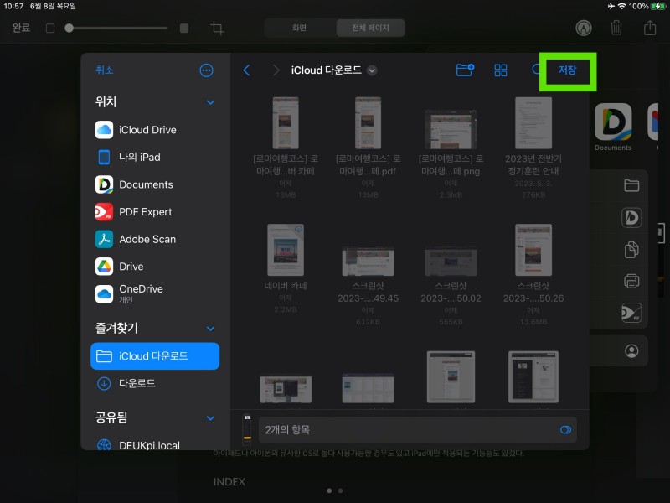Screen dimensions: 670x503
Task: Switch the file browser to grid view
Action: pos(500,70)
